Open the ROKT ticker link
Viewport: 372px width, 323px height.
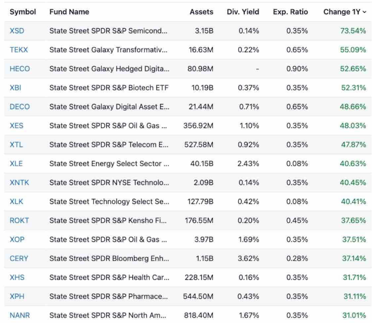pyautogui.click(x=19, y=220)
